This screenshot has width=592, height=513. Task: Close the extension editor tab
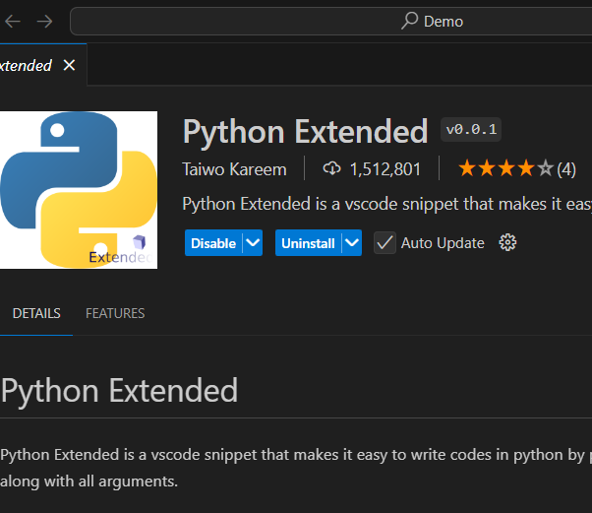[69, 65]
